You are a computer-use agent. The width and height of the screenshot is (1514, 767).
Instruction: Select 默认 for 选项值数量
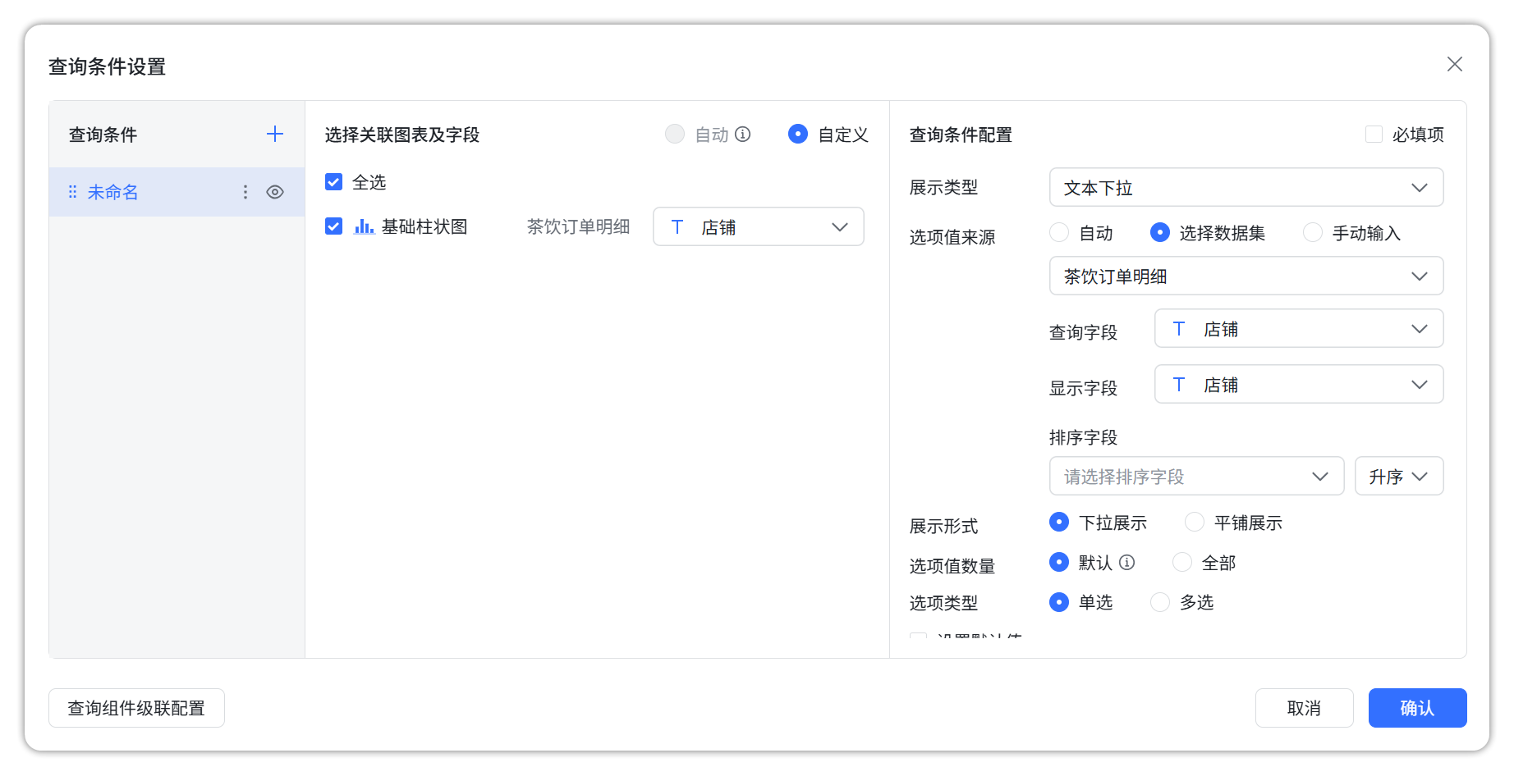(1059, 562)
